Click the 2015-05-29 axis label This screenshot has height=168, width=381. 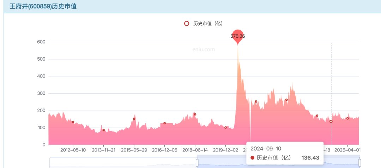click(x=134, y=150)
